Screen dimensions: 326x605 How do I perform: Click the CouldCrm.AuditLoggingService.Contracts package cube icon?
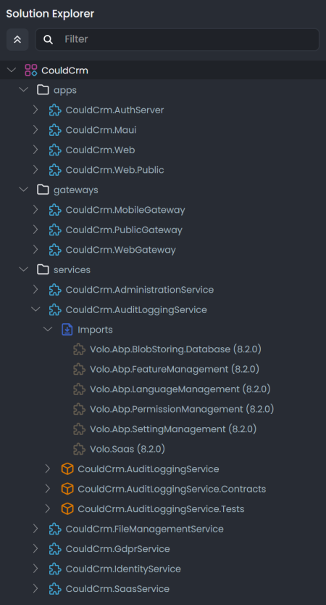click(x=67, y=489)
